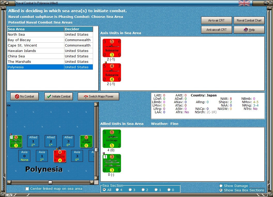This screenshot has width=273, height=197.
Task: Click the map's horizontal scrollbar right arrow
Action: click(92, 182)
